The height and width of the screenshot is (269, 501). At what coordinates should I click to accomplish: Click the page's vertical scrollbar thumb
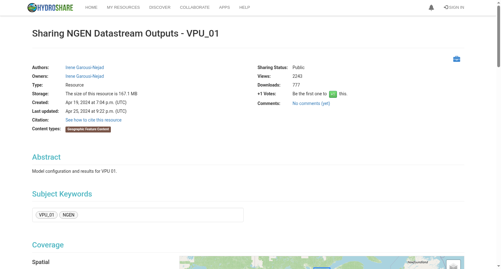tap(498, 36)
